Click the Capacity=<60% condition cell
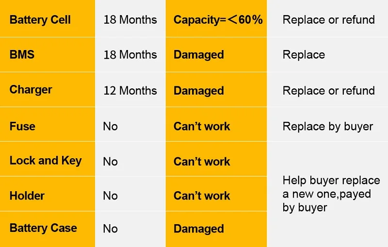The image size is (388, 247). (218, 20)
